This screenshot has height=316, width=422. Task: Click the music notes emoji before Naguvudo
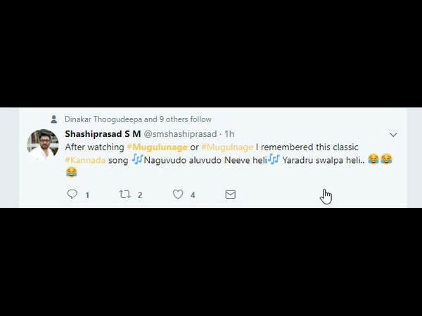[137, 159]
